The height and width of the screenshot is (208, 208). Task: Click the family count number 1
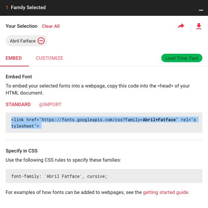pyautogui.click(x=7, y=7)
